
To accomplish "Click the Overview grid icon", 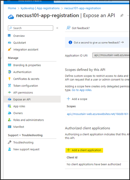I will coord(10,36).
